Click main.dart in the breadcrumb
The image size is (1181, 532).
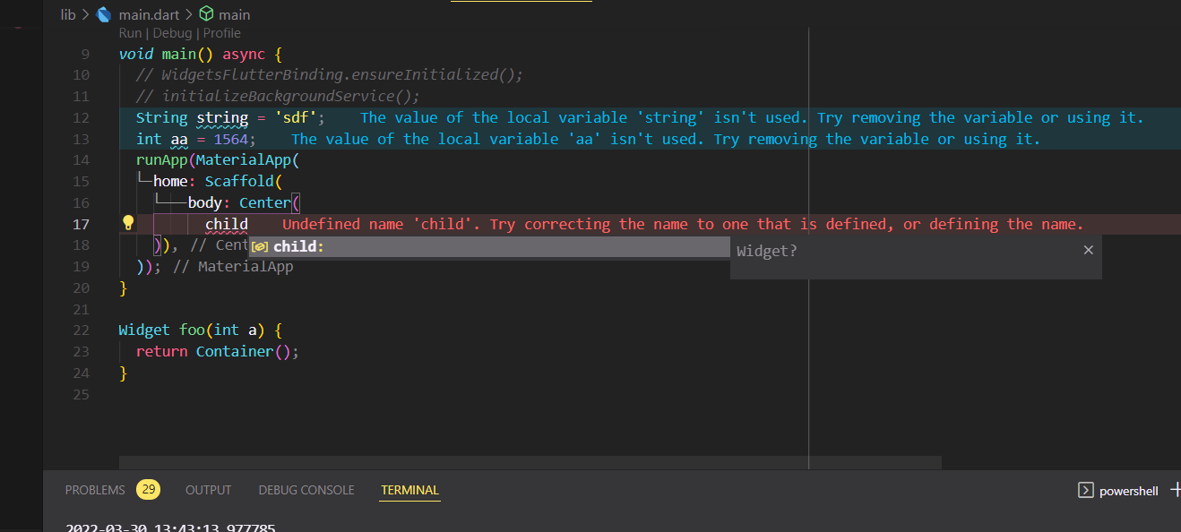coord(148,14)
